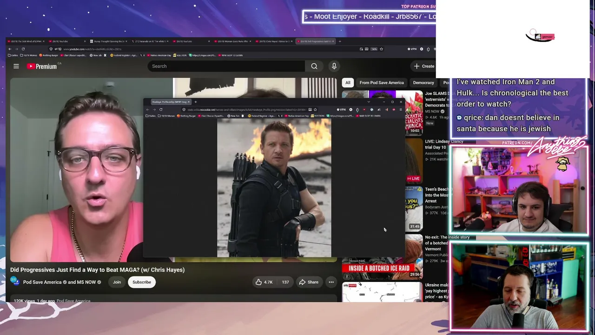595x335 pixels.
Task: Close the active Did Progressives tab
Action: point(333,41)
